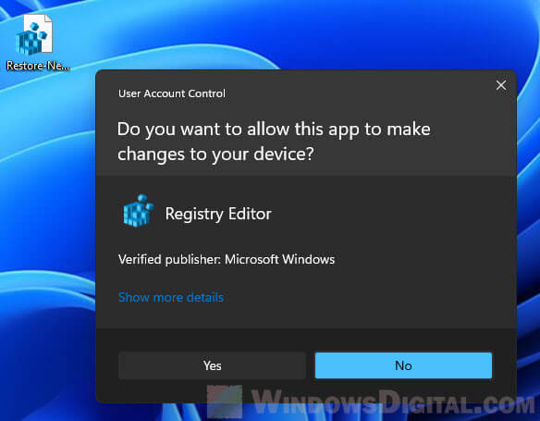Image resolution: width=540 pixels, height=421 pixels.
Task: Click the Verified publisher: Microsoft Windows line
Action: coord(227,259)
